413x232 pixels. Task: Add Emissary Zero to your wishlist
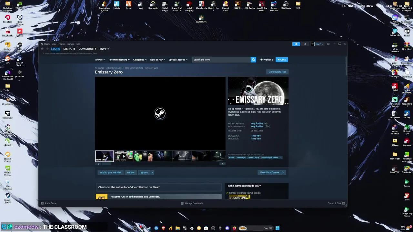[110, 172]
